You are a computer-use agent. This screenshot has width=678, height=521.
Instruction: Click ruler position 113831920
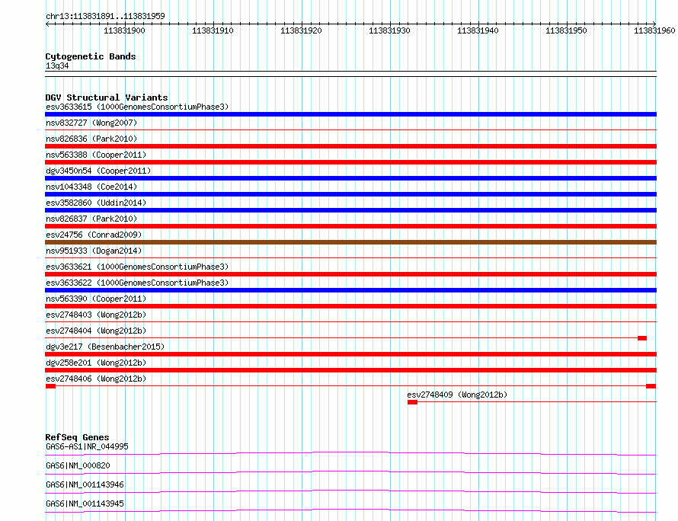coord(301,30)
